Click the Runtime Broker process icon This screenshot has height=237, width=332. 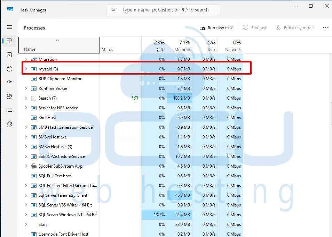34,88
